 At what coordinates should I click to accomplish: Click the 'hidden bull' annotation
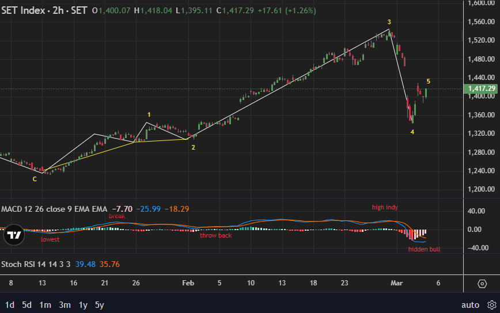(x=424, y=249)
